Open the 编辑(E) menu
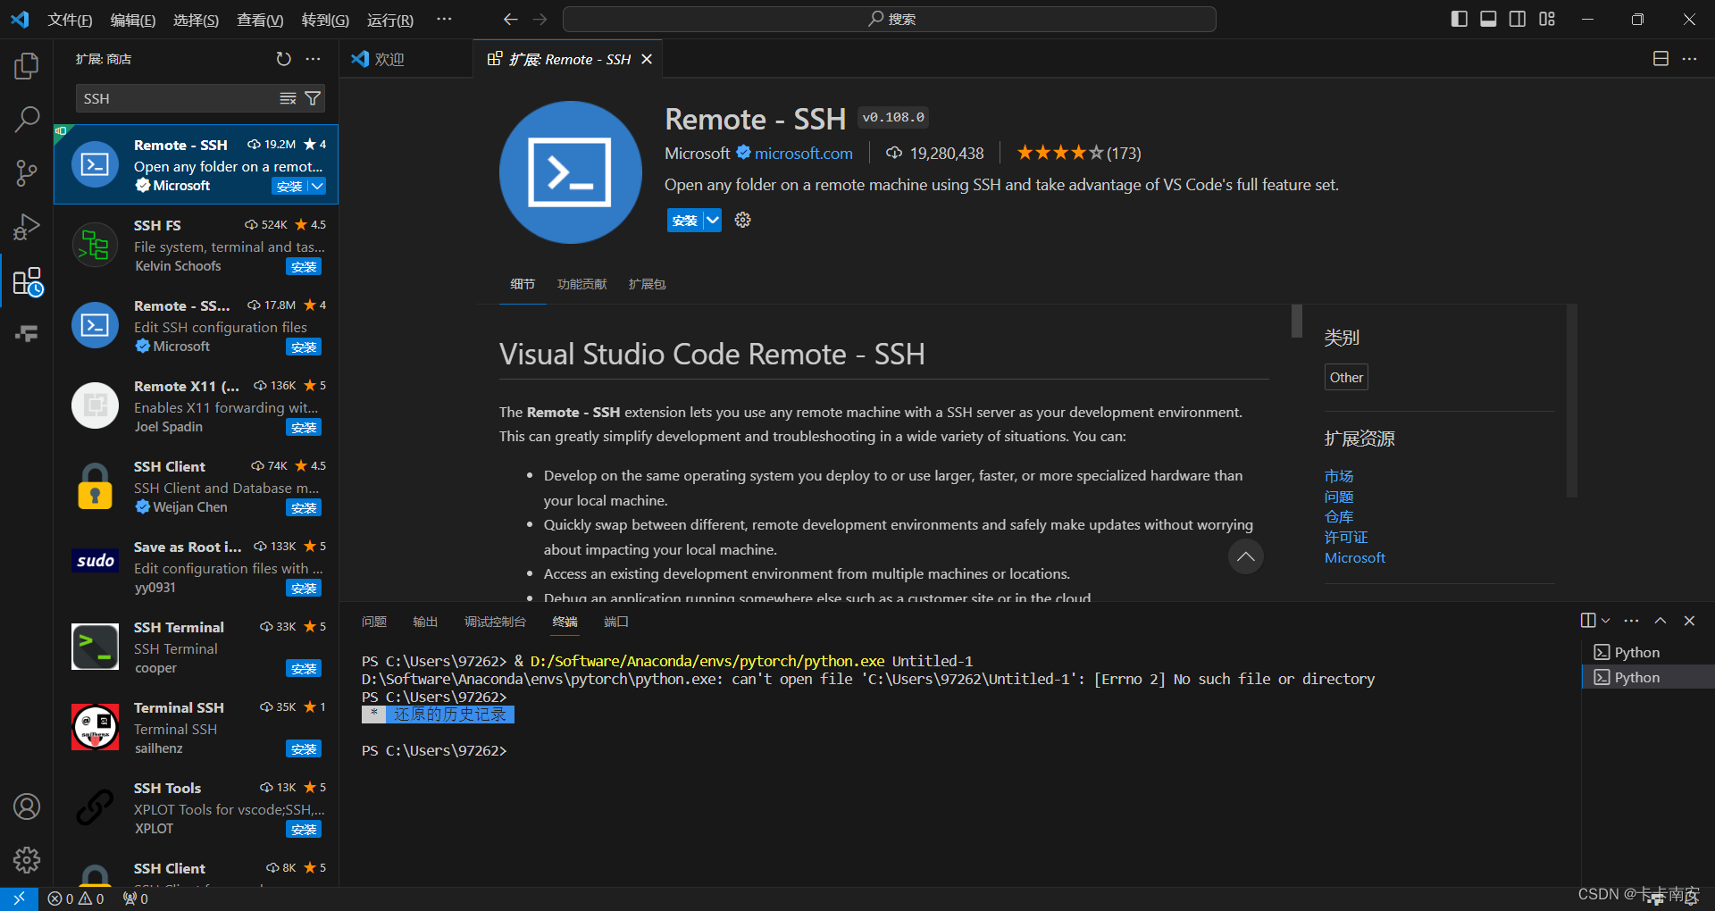 [x=133, y=20]
